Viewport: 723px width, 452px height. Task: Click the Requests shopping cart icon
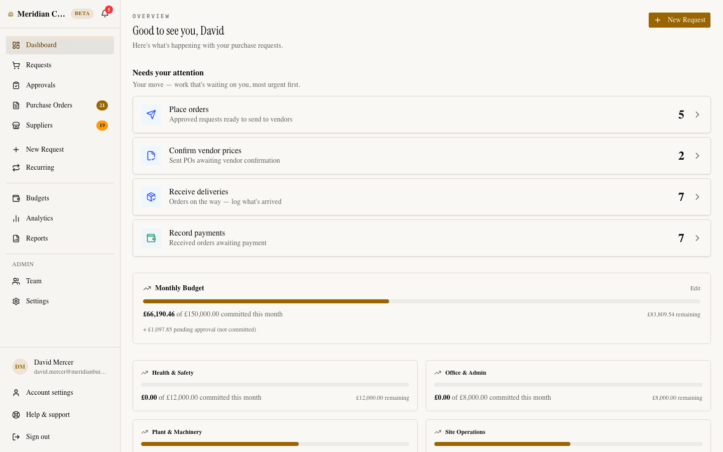(16, 65)
